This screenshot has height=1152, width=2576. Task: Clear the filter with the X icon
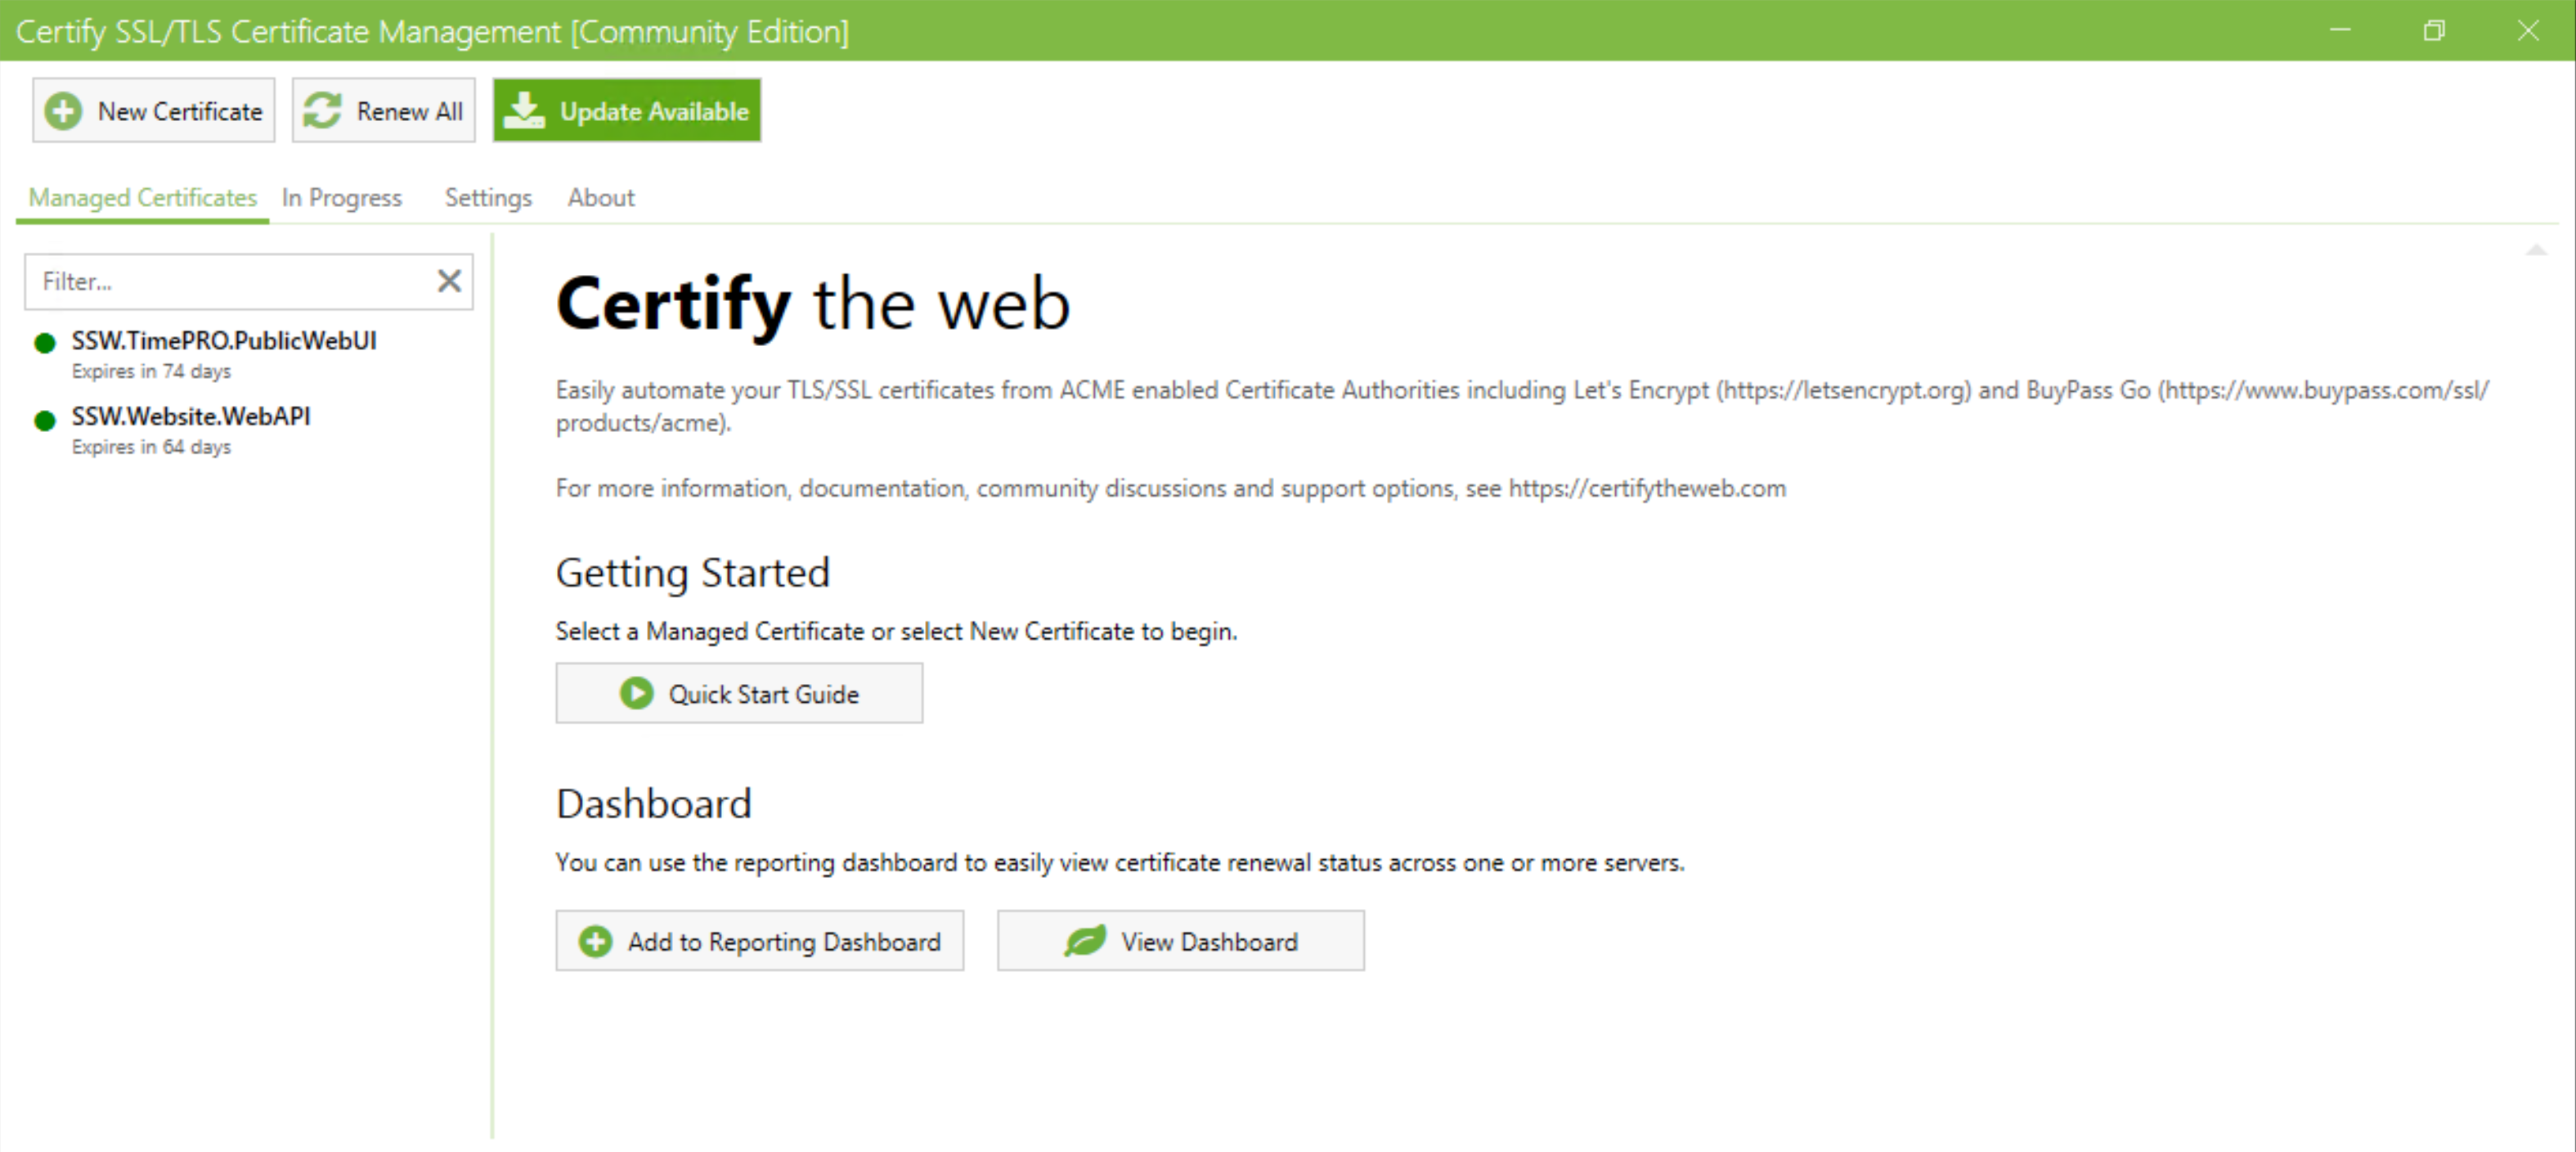tap(449, 281)
